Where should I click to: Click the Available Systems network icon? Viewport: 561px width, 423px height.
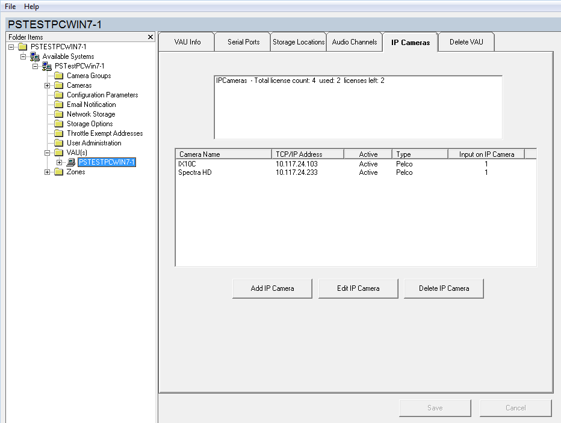[x=35, y=56]
